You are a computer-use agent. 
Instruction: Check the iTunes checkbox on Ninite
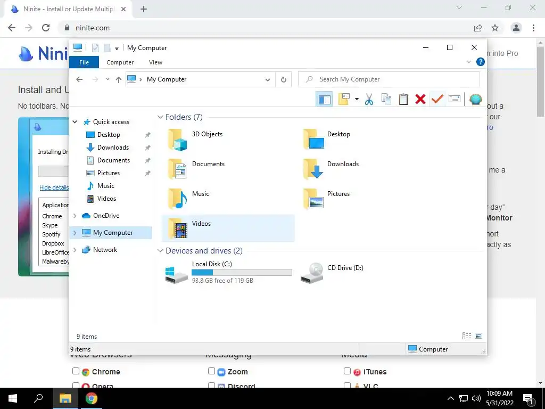click(347, 371)
